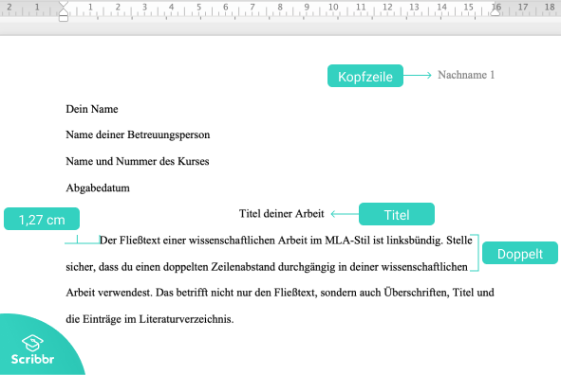Select the left indent square marker on ruler
Screen dimensions: 561x375
pos(64,19)
